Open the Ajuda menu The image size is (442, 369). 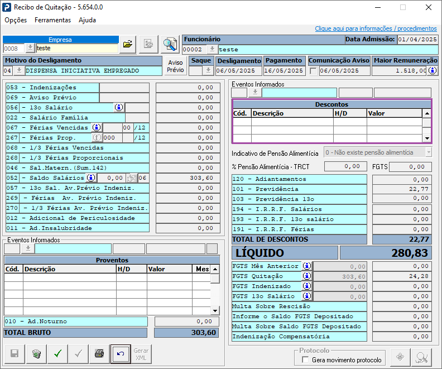click(x=87, y=20)
